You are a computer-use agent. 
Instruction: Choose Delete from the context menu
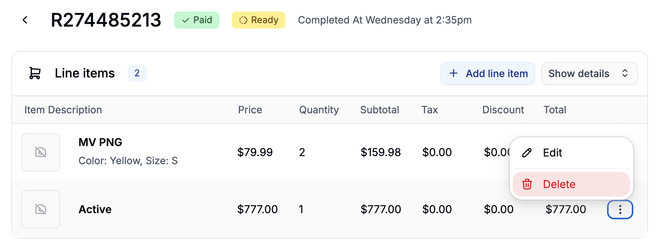(559, 184)
